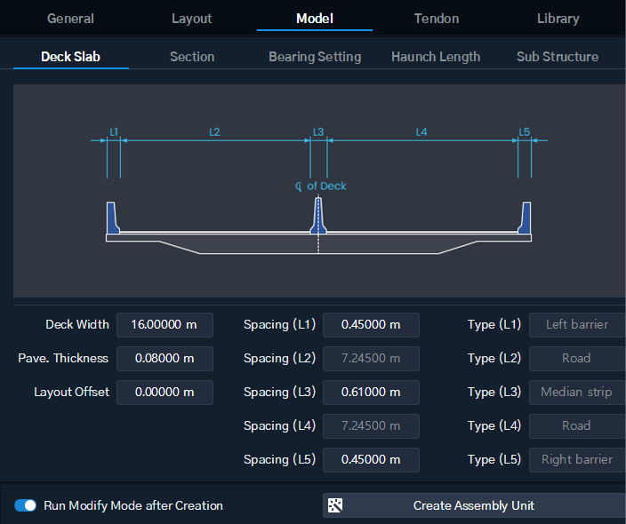Open the Type (L4) Road dropdown

click(577, 426)
